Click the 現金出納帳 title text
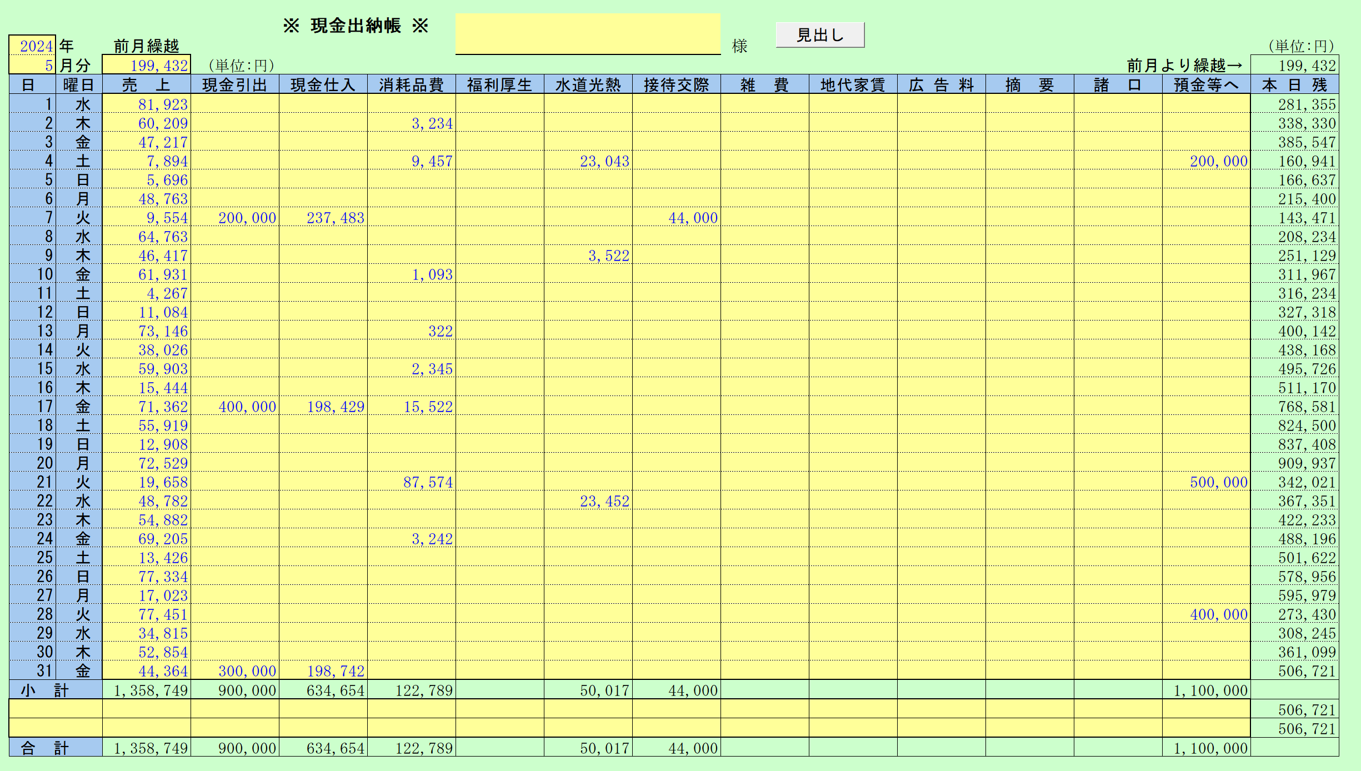 pos(356,26)
